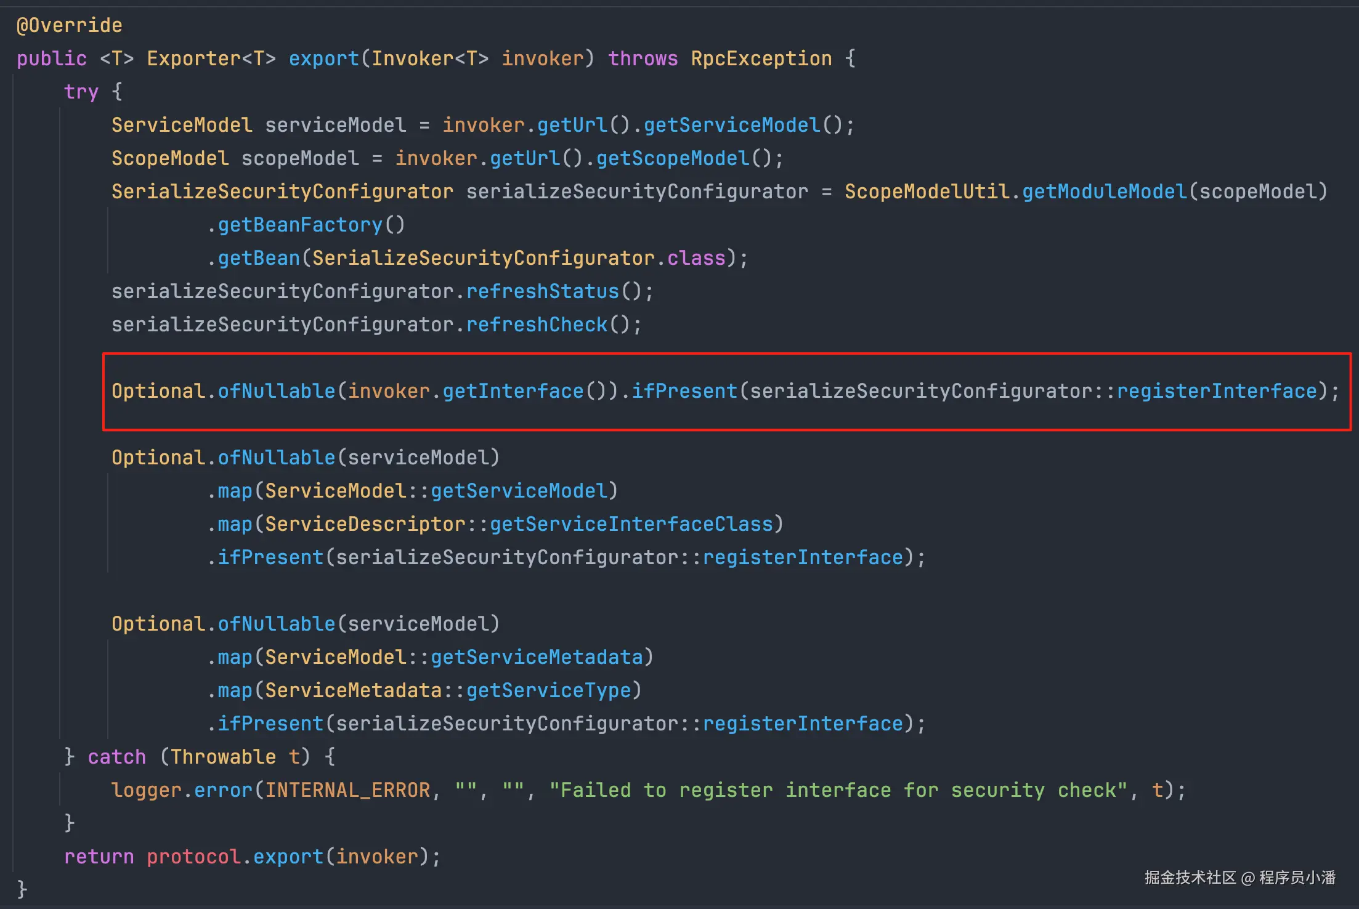This screenshot has width=1359, height=909.
Task: Click ServiceModel::getServiceMetadata method reference
Action: click(454, 657)
